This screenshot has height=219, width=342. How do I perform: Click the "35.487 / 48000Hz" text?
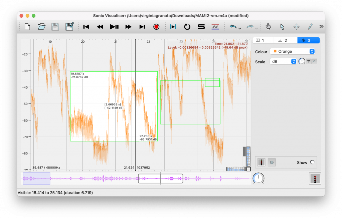pos(46,167)
